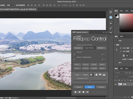Click the status bar arrow next to 72 ppi
This screenshot has height=99, width=133.
tap(18, 98)
